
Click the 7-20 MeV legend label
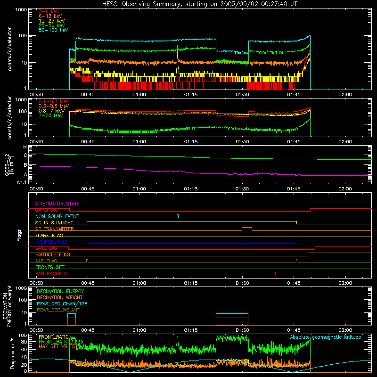pyautogui.click(x=51, y=115)
